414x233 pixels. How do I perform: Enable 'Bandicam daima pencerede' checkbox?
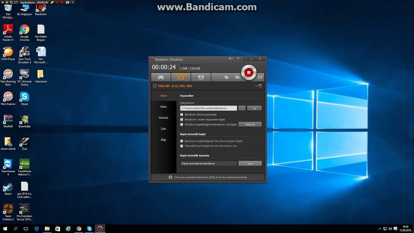[x=182, y=115]
